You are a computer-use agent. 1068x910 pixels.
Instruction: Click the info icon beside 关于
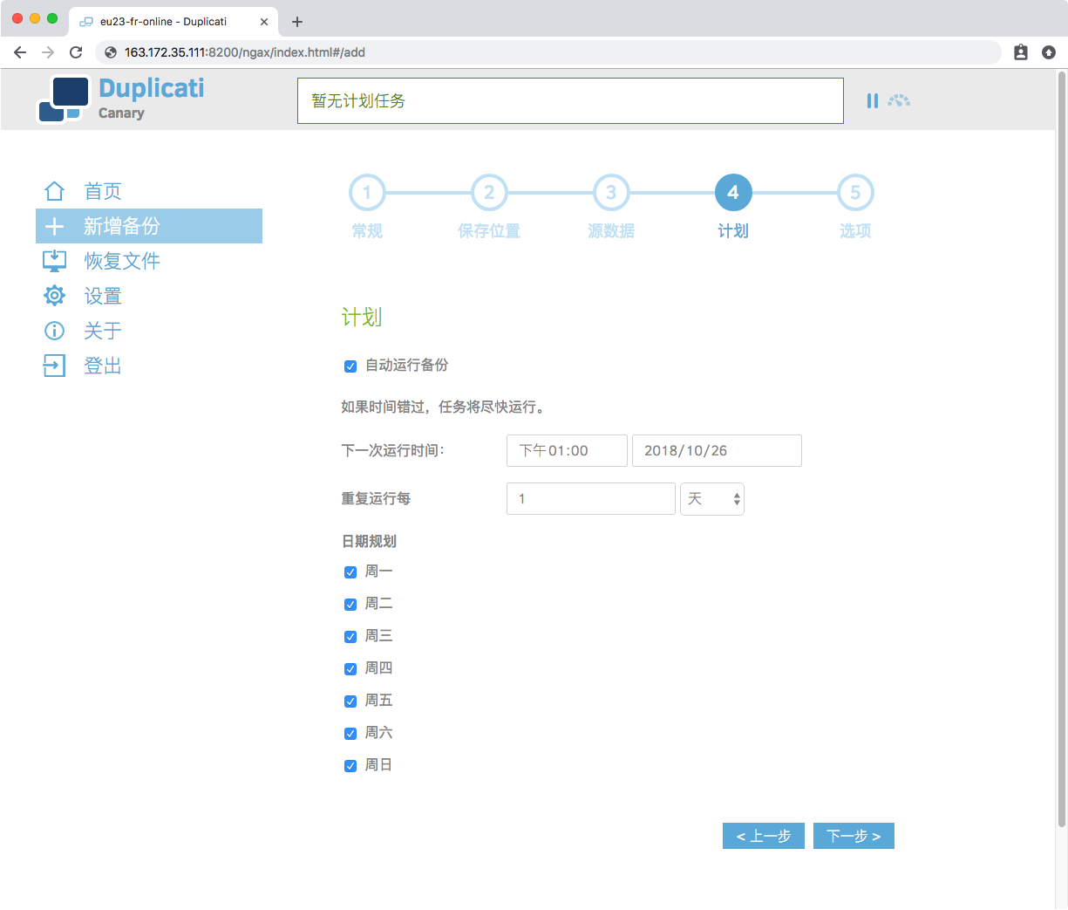(x=54, y=331)
